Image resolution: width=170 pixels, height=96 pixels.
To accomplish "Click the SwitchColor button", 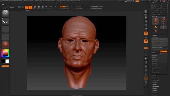I will [5, 64].
